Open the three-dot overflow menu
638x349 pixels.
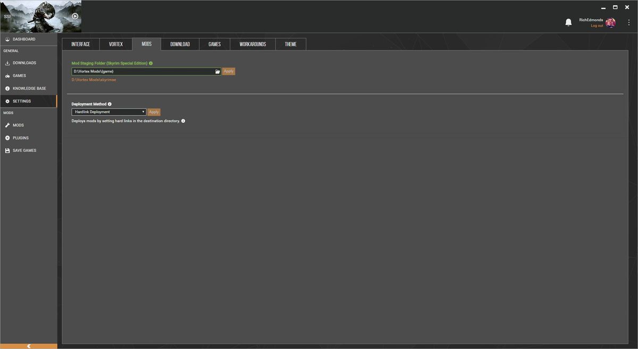pyautogui.click(x=629, y=22)
